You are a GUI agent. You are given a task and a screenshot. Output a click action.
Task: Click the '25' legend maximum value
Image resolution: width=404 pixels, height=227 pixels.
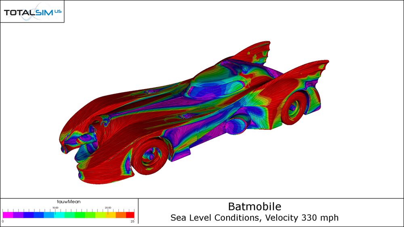tap(133, 221)
